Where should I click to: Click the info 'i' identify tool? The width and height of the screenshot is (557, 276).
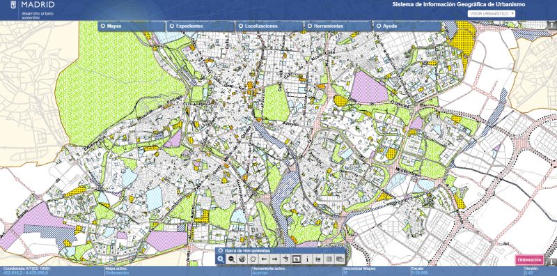click(307, 259)
